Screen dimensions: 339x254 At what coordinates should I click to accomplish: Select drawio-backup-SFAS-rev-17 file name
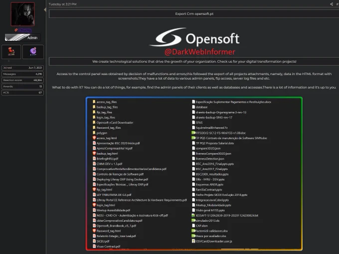tap(214, 118)
